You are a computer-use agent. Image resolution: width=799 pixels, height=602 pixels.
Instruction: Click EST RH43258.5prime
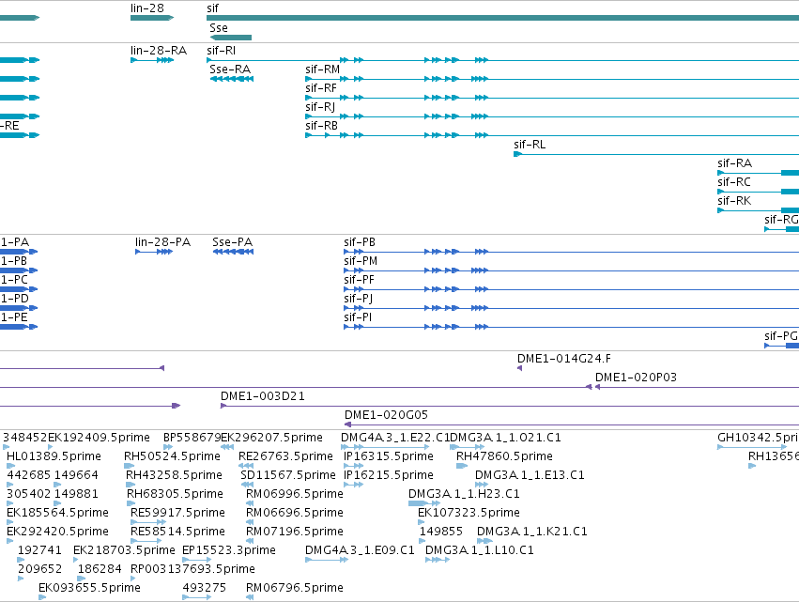click(129, 485)
